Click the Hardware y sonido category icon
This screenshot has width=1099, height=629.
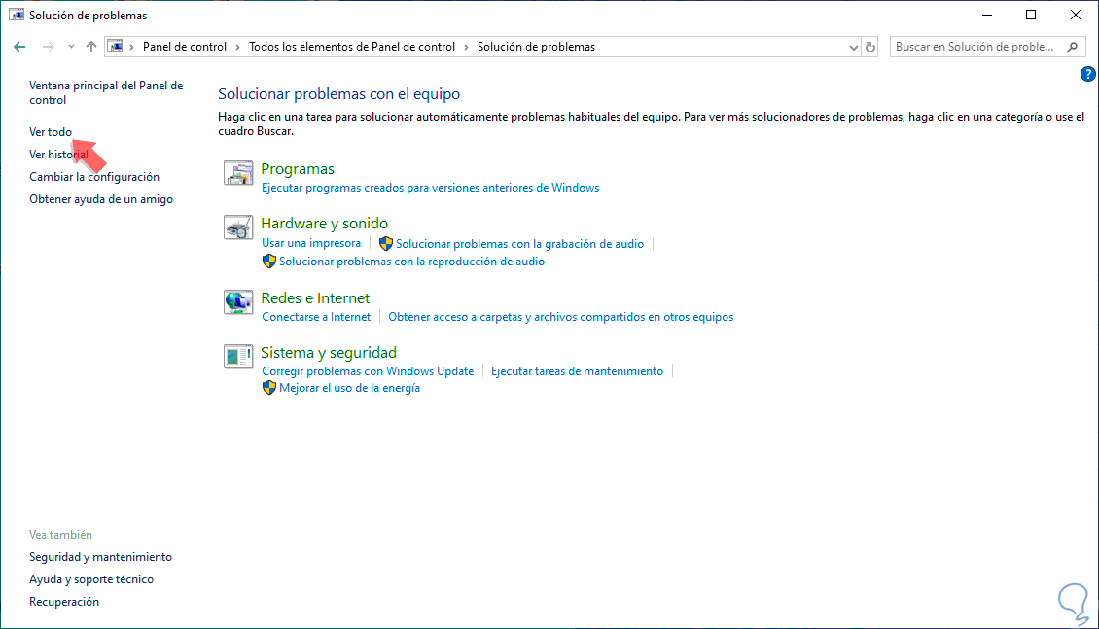238,227
